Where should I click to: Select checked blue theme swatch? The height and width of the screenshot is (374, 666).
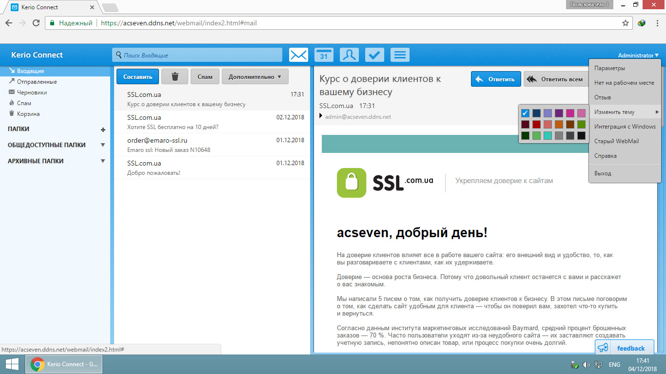[525, 113]
